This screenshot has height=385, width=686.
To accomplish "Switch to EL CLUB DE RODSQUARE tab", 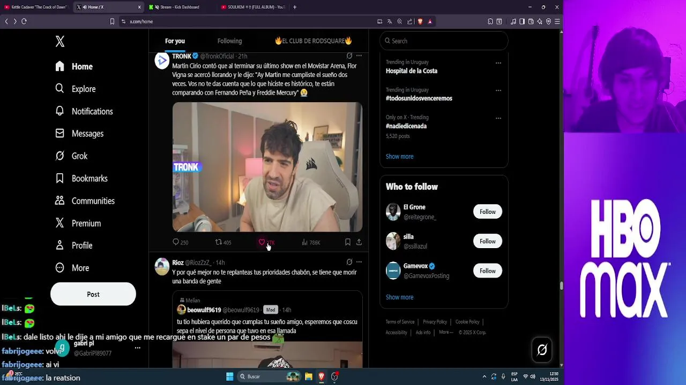I will (x=314, y=41).
